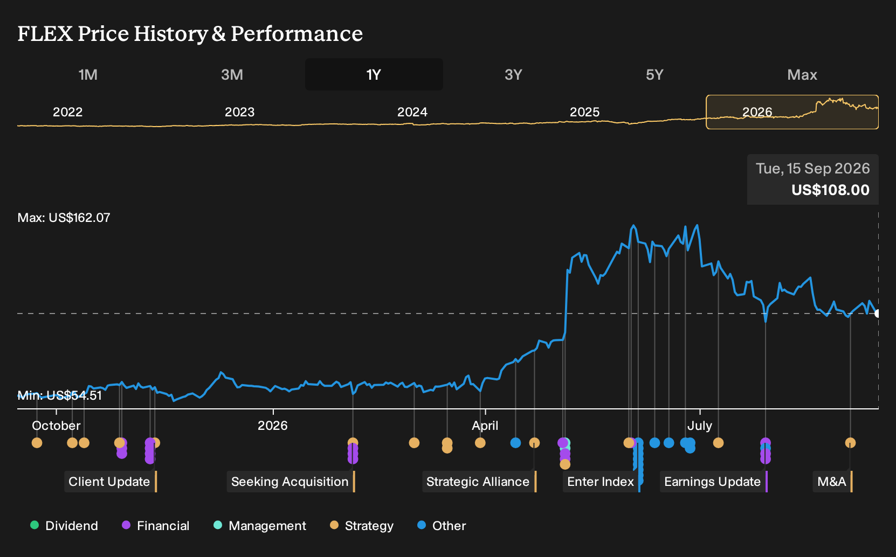
Task: Click the lone blue Other dot between April and Strategic Alliance marker
Action: (x=515, y=443)
